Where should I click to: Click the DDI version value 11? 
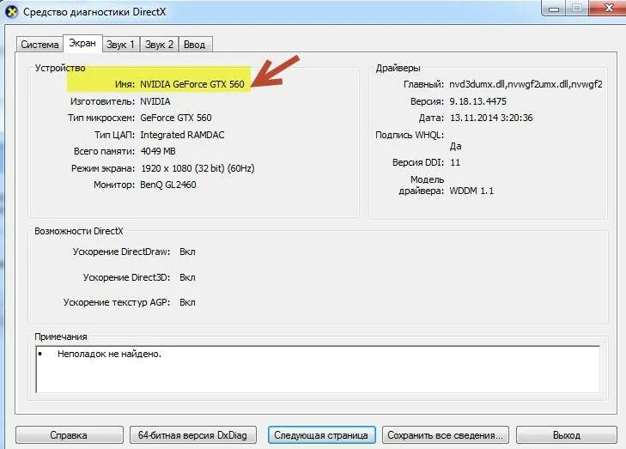455,162
